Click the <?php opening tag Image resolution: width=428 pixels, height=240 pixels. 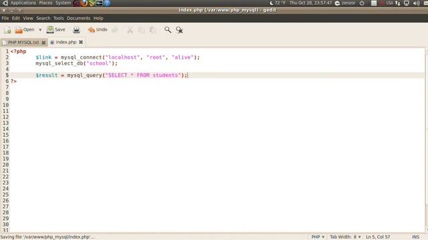pyautogui.click(x=18, y=51)
